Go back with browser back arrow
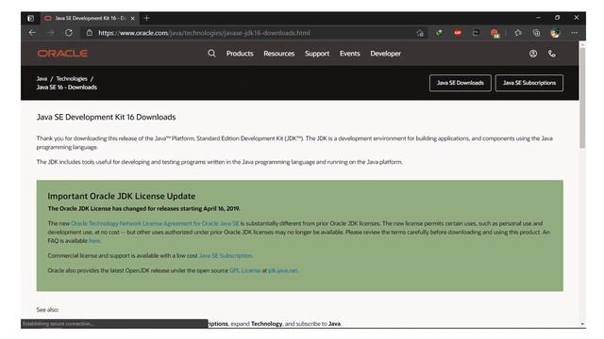Screen dimensions: 604x339 click(x=32, y=33)
